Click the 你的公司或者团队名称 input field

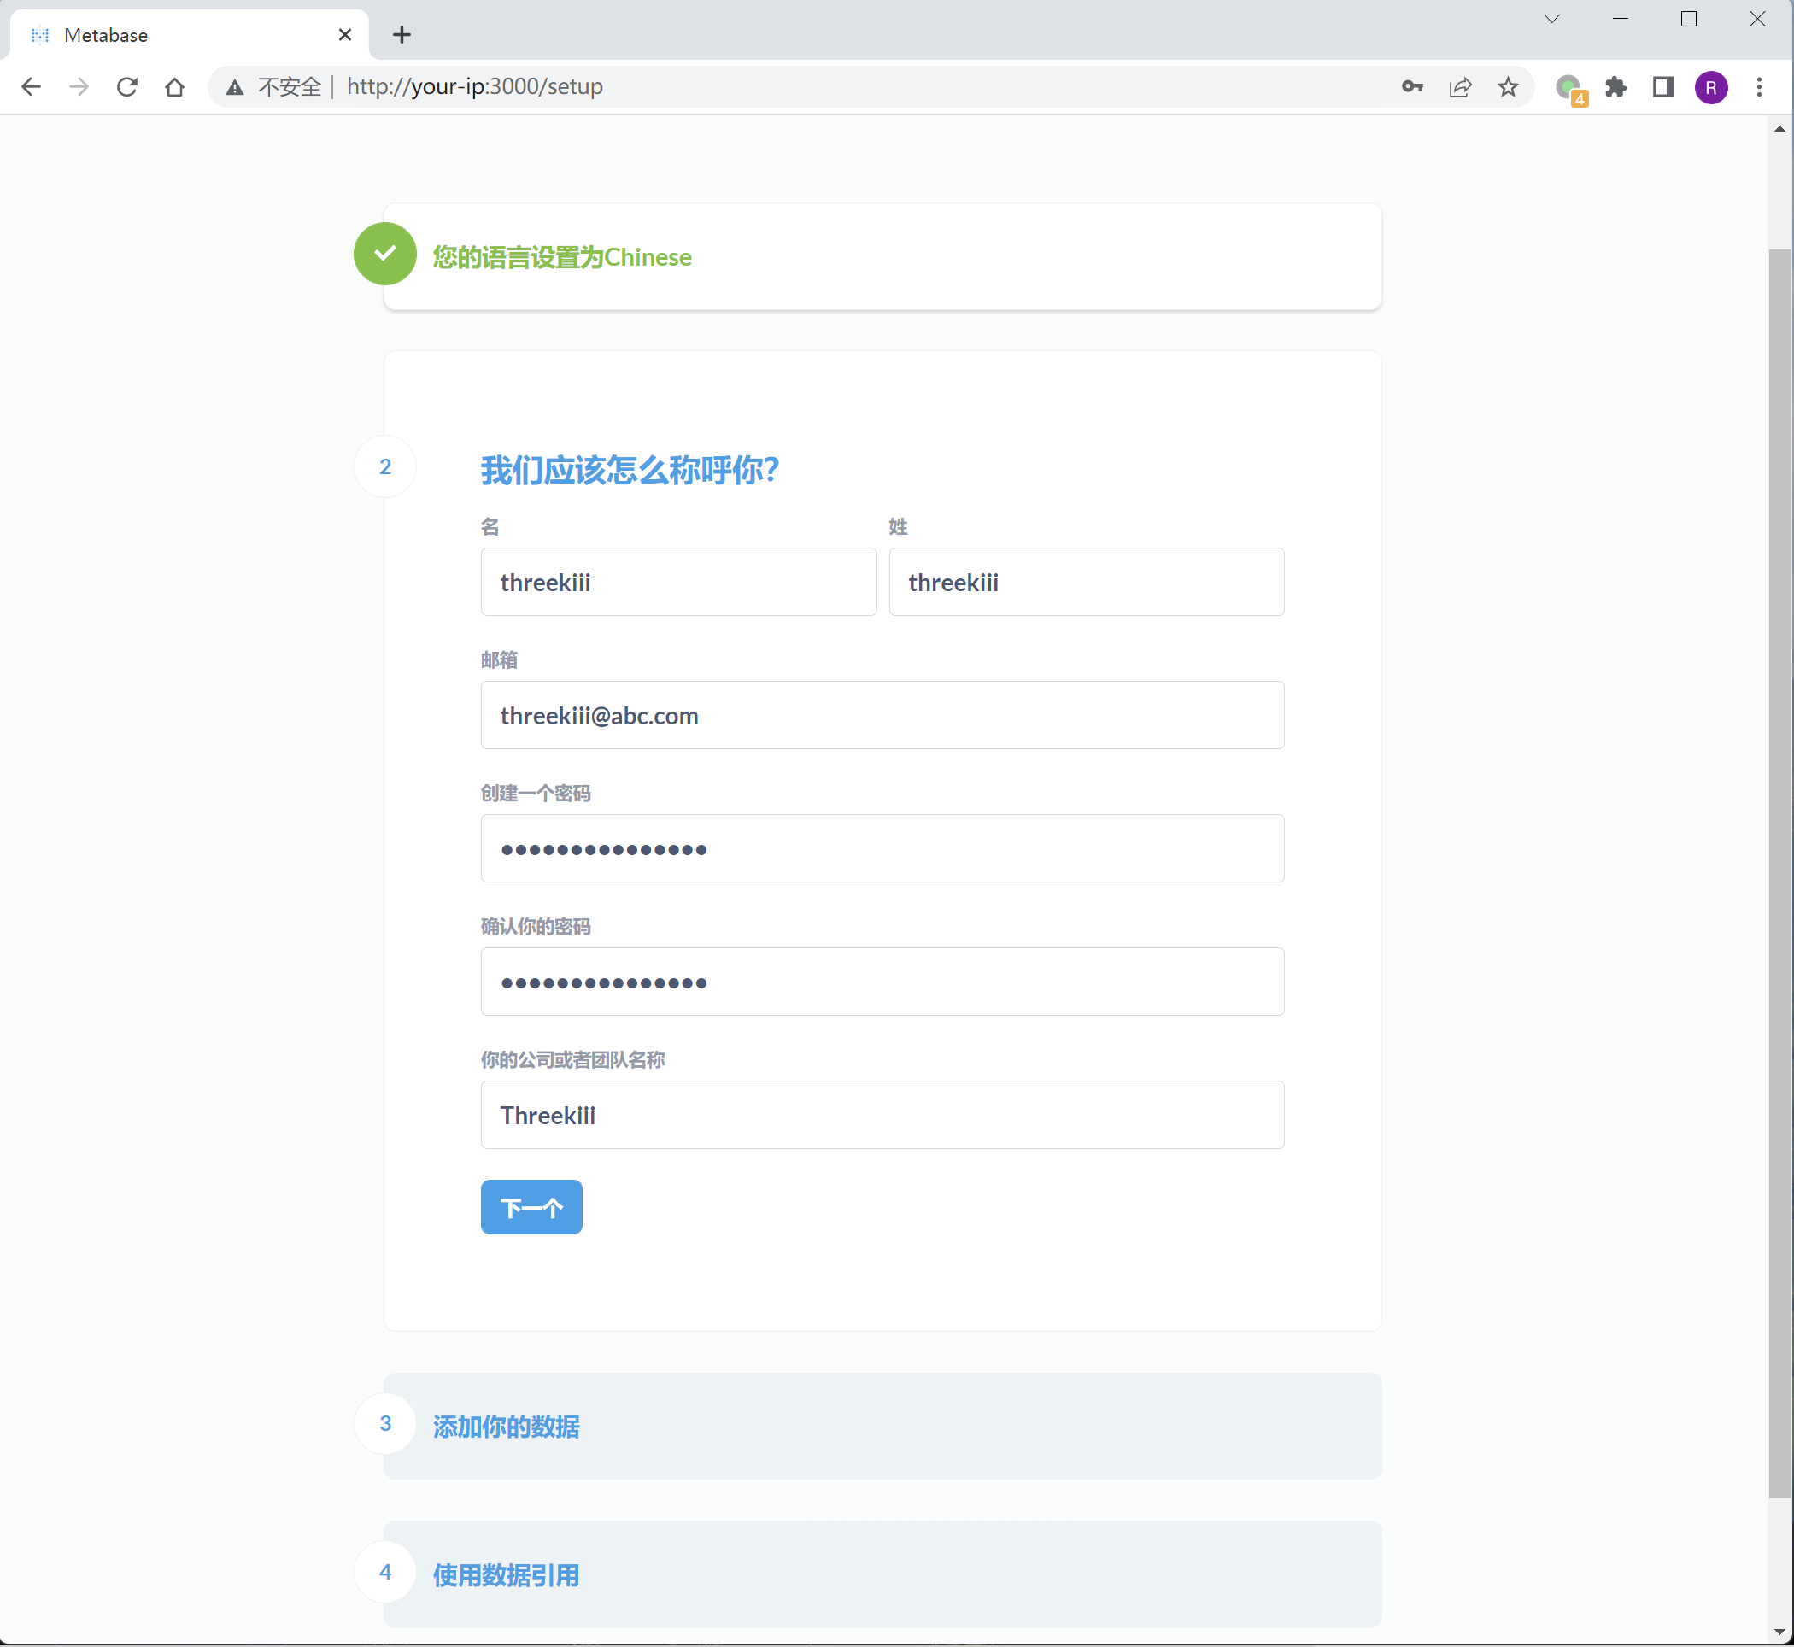882,1114
